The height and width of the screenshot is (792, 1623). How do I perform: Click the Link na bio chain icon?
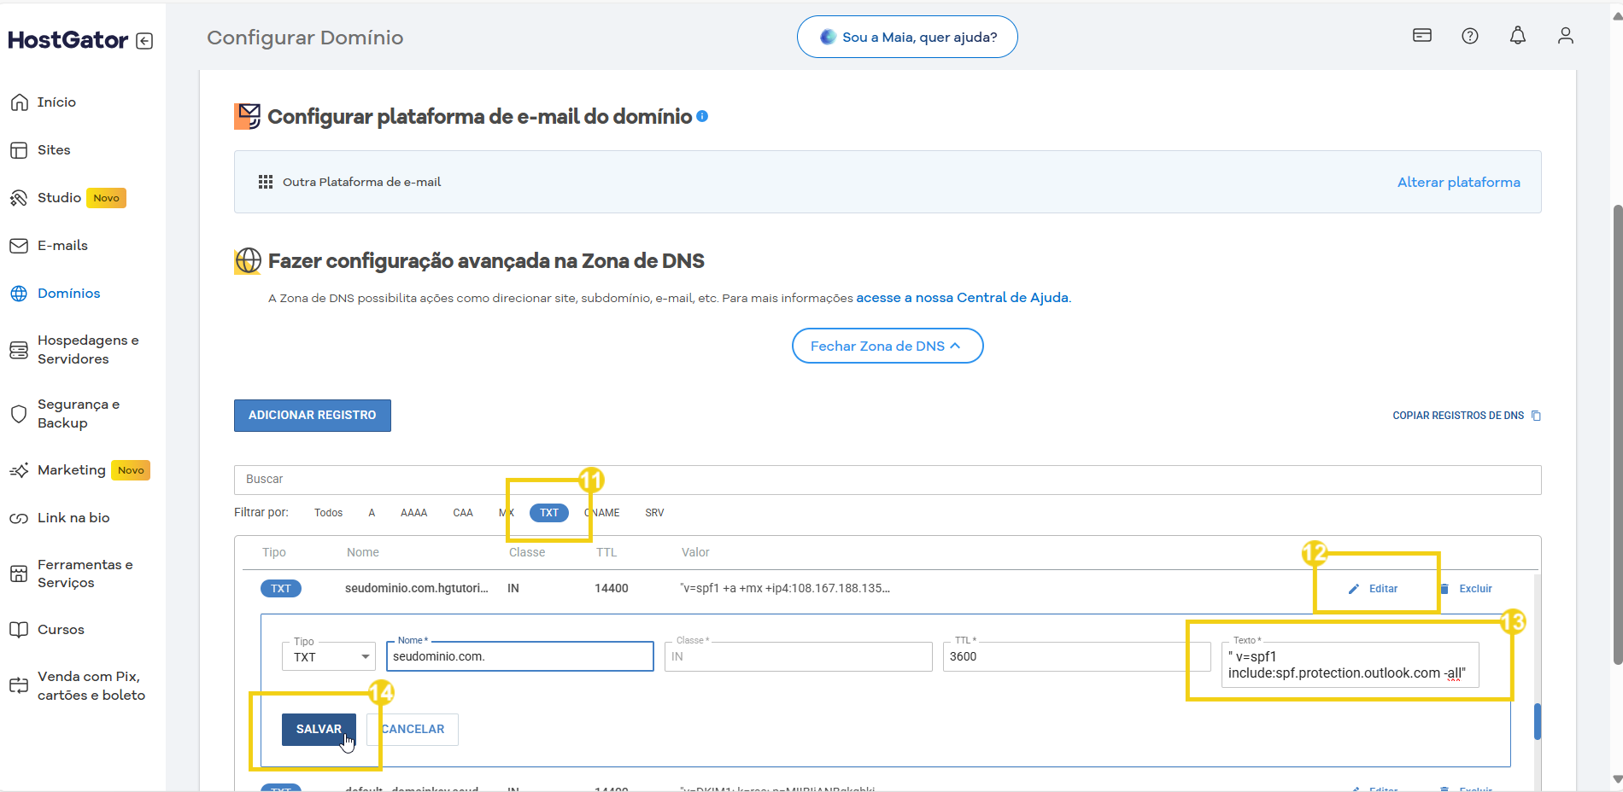pos(19,518)
